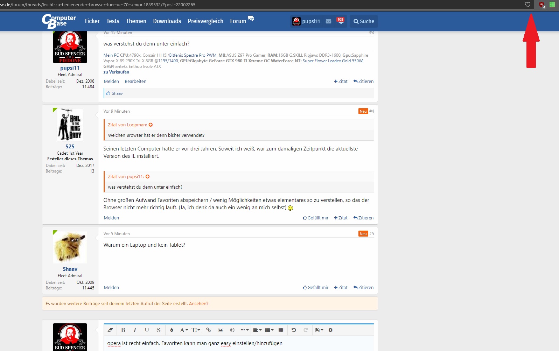
Task: Open the 'Zitat von pupsi11' arrow icon
Action: click(x=147, y=177)
